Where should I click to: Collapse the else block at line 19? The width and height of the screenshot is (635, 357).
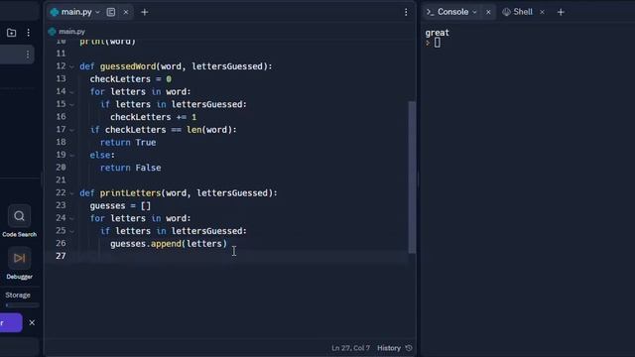tap(71, 156)
